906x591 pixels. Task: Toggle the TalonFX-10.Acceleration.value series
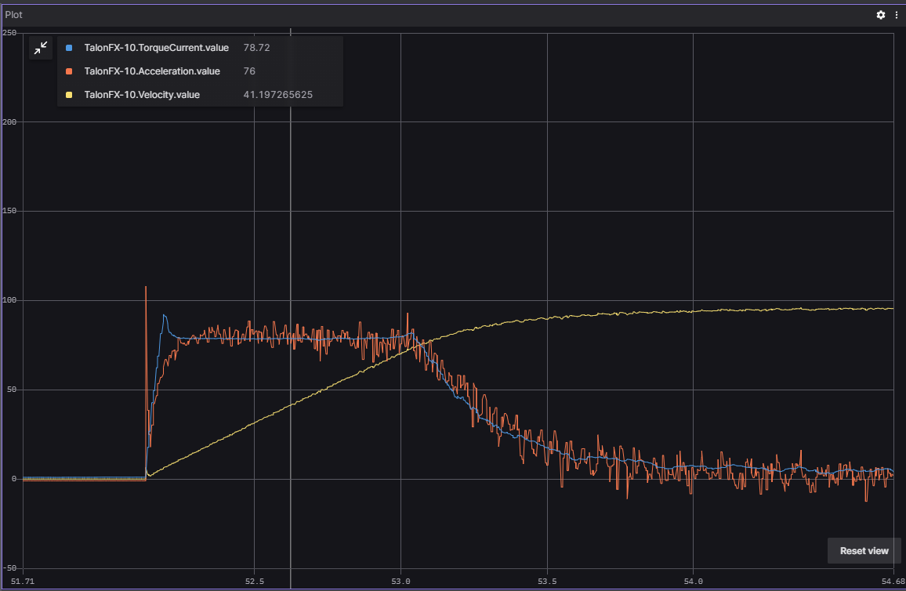[152, 71]
